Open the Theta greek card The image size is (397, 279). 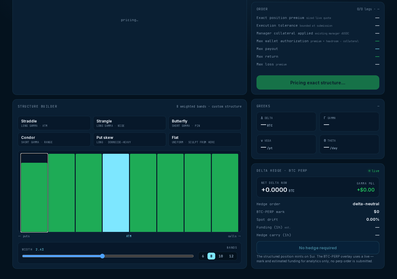pyautogui.click(x=349, y=144)
